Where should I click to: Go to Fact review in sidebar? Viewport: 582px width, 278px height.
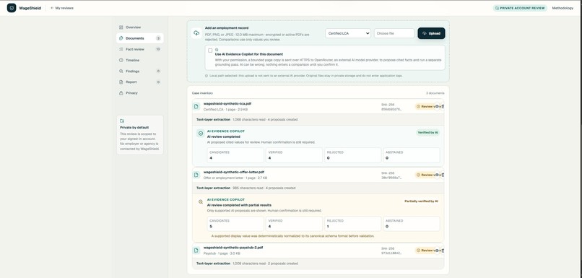tap(139, 49)
